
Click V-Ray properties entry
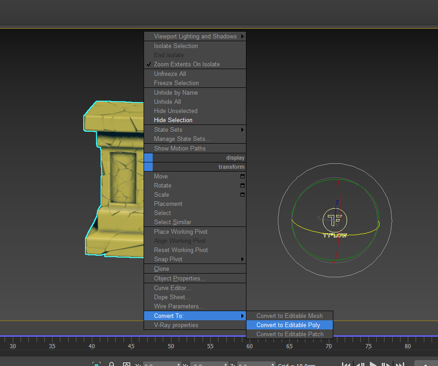pyautogui.click(x=176, y=325)
